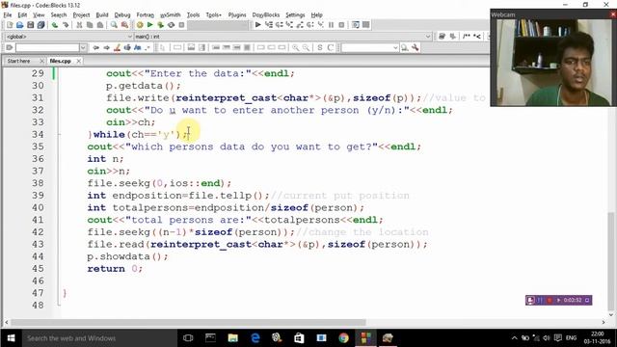Open the small dropdown after Aa icon
The image size is (617, 347).
pos(148,47)
